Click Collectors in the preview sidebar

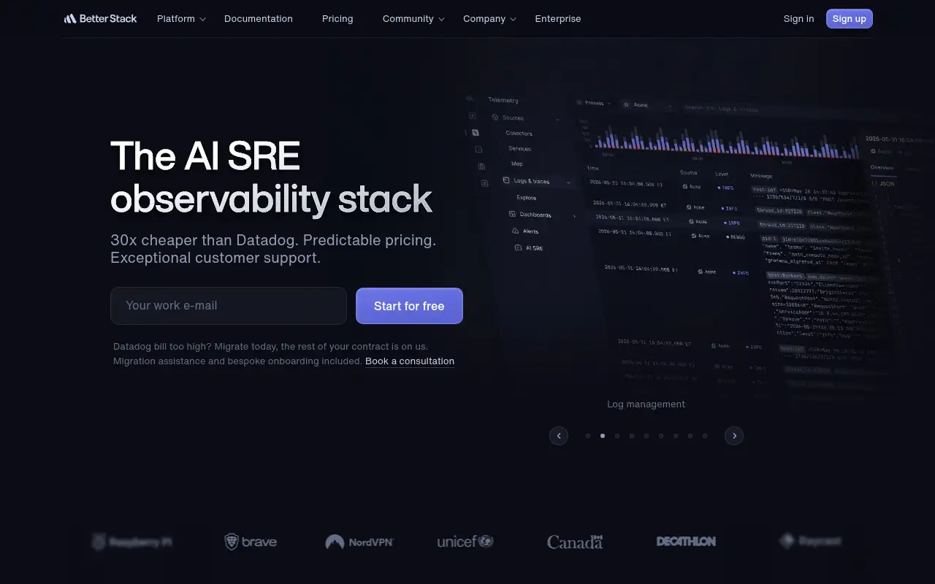[x=519, y=134]
